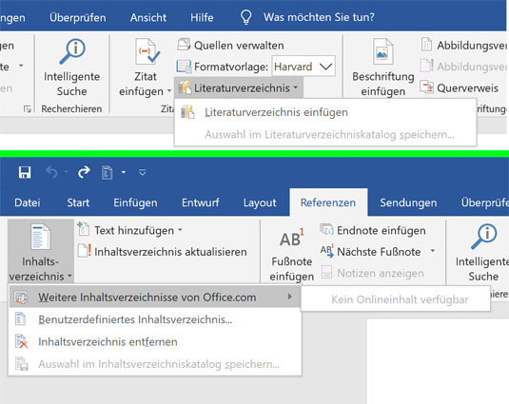Open the Customize Quick Access Toolbar arrow
Screen dimensions: 509x404
point(142,172)
